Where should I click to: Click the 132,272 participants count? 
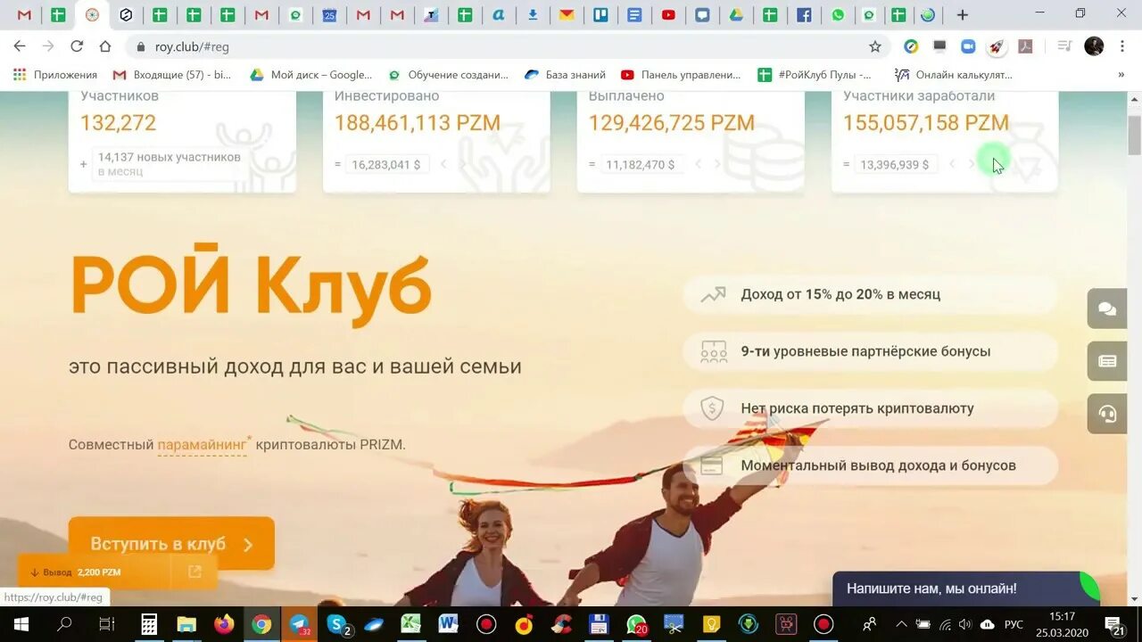(118, 123)
